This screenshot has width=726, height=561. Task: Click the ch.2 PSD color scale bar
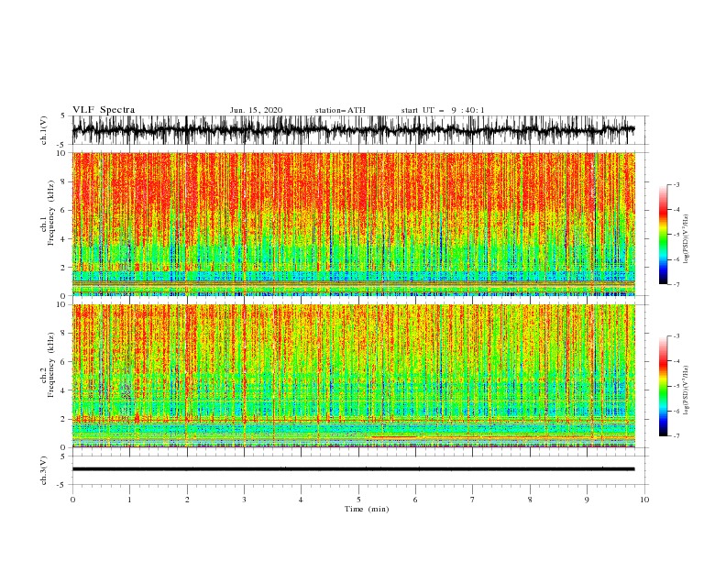[x=663, y=386]
